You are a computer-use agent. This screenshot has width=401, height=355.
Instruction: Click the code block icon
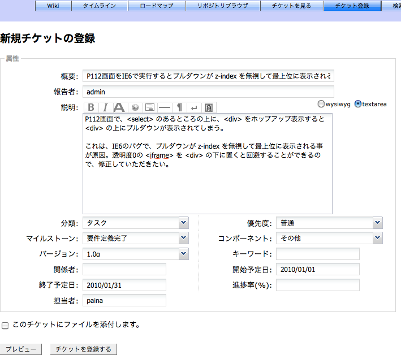pyautogui.click(x=149, y=107)
